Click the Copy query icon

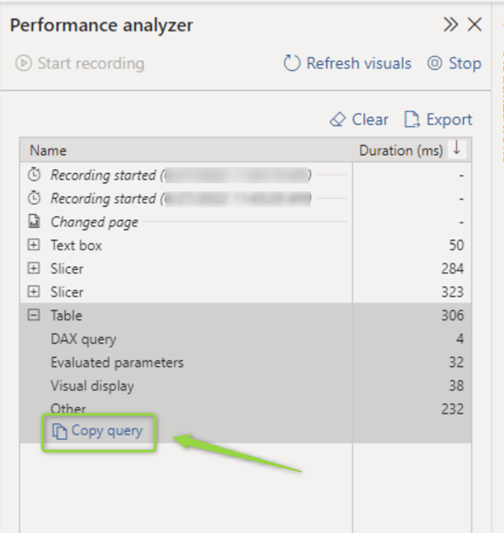pyautogui.click(x=59, y=431)
